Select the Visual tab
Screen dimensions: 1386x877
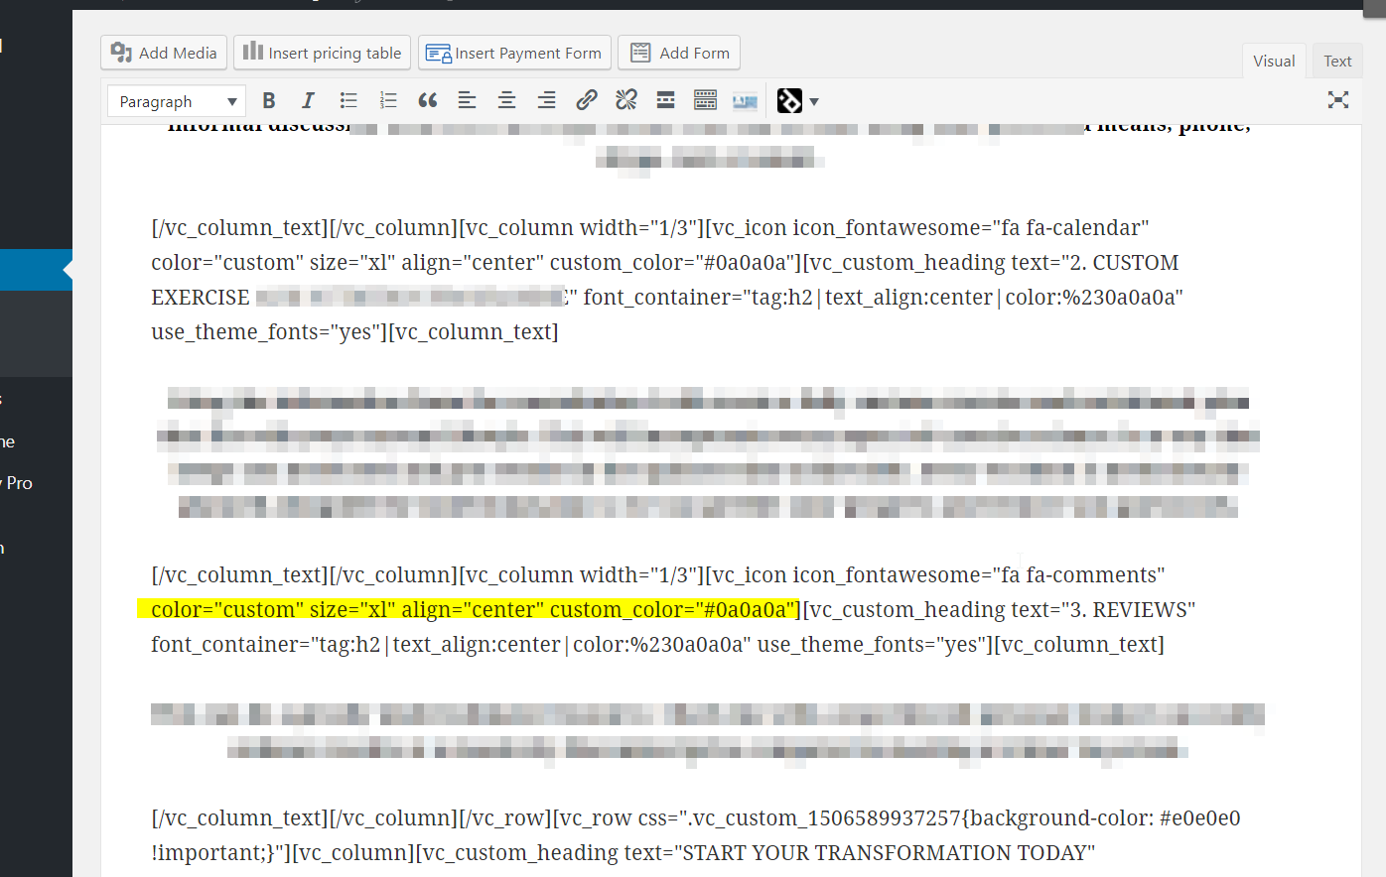click(x=1274, y=60)
